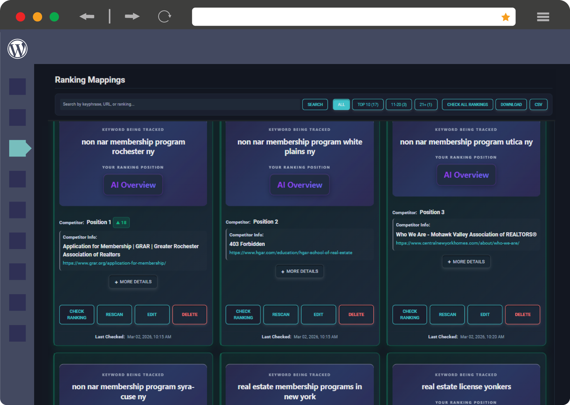Click the WordPress logo icon
The width and height of the screenshot is (570, 405).
coord(17,49)
